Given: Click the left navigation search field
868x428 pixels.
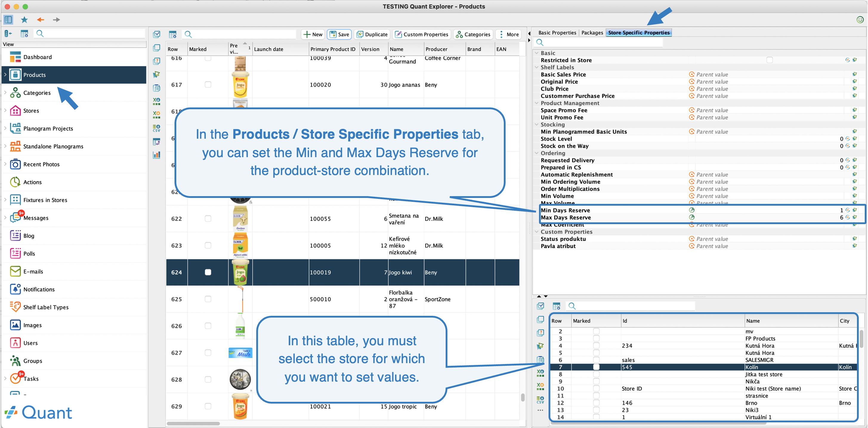Looking at the screenshot, I should (x=89, y=33).
